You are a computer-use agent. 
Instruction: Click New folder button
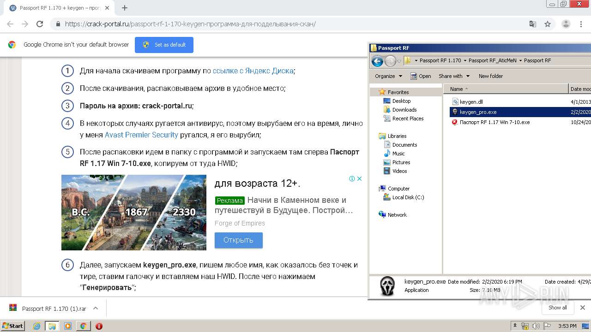click(x=491, y=76)
